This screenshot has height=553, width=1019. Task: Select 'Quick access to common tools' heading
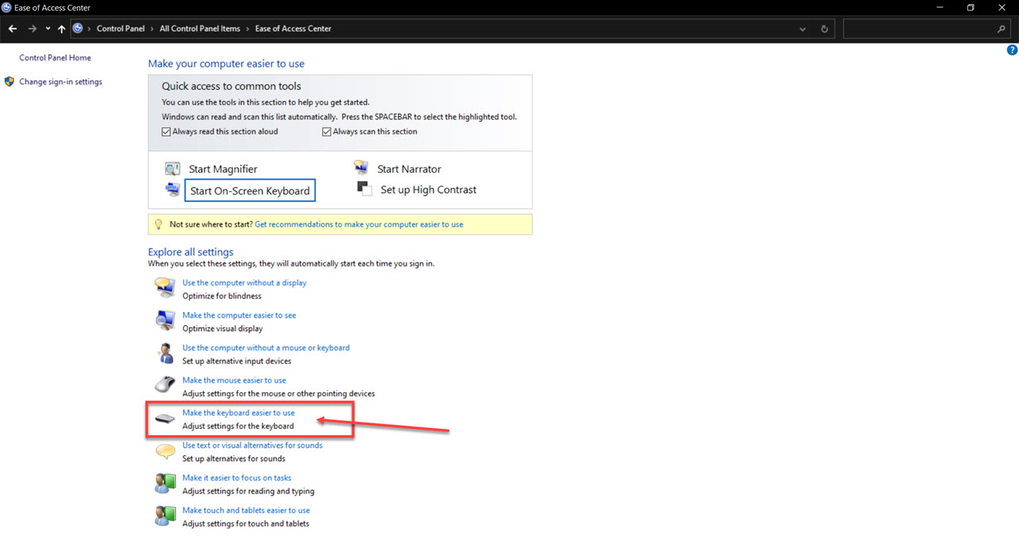[231, 86]
